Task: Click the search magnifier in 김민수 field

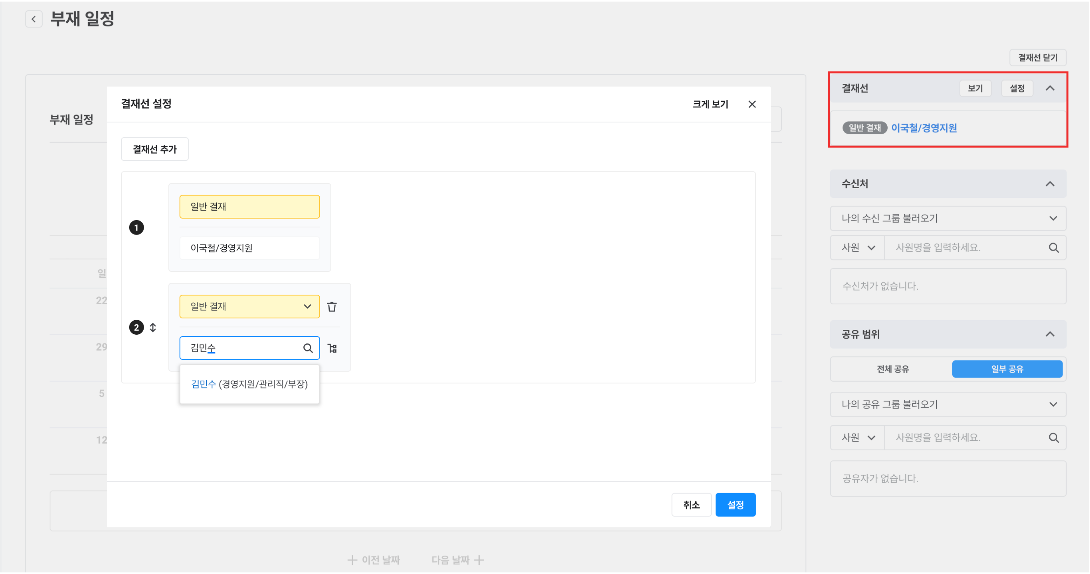Action: (308, 348)
